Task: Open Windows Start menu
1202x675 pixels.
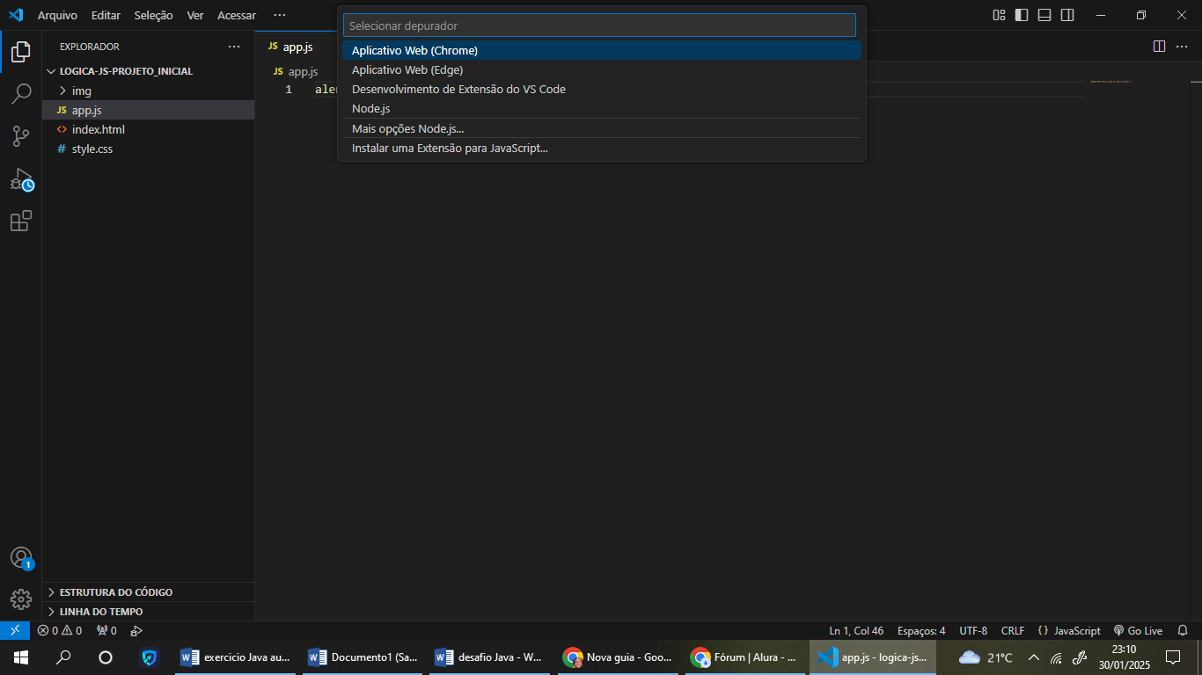Action: tap(21, 657)
